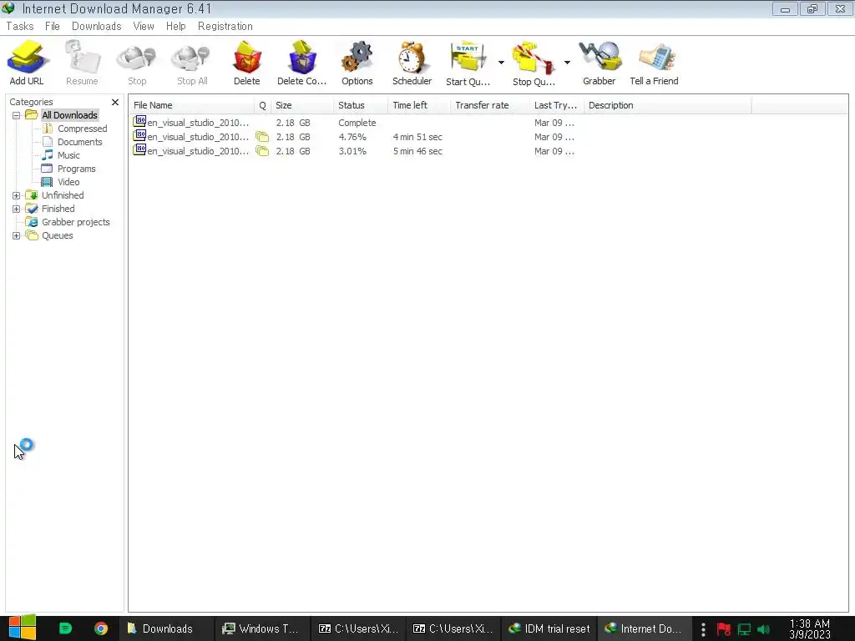Viewport: 855px width, 641px height.
Task: Select Grabber projects in the tree
Action: click(76, 222)
